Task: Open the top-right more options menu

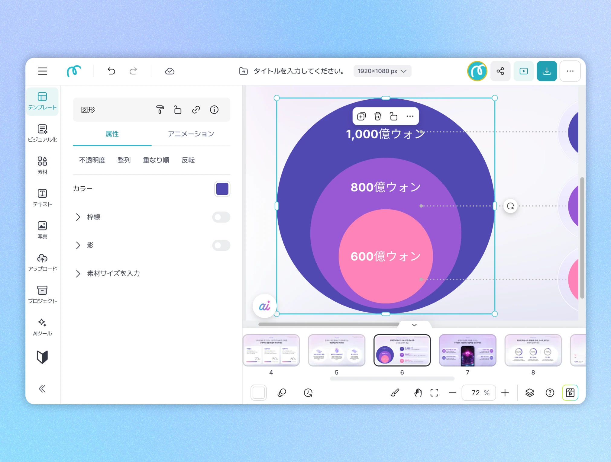Action: pyautogui.click(x=570, y=71)
